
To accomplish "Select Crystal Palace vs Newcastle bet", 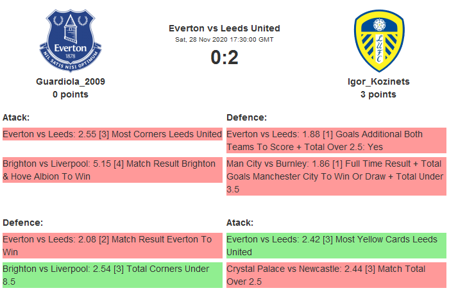I will (336, 274).
